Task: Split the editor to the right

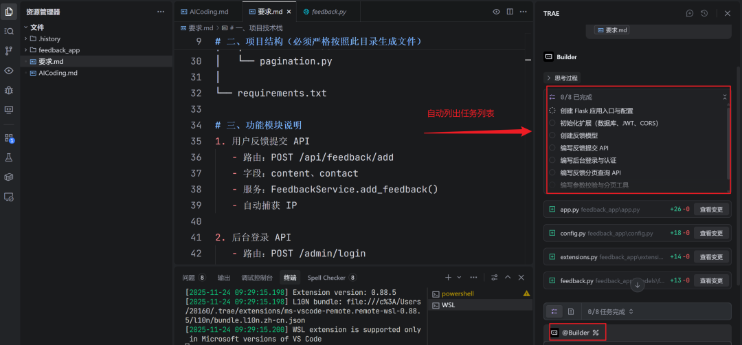Action: tap(510, 12)
